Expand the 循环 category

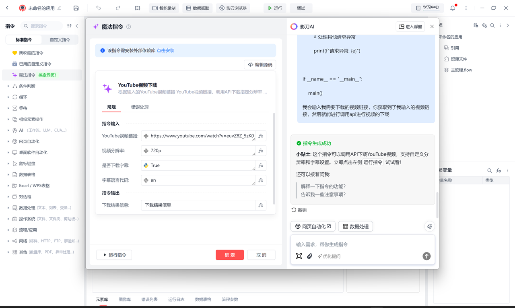pos(8,97)
